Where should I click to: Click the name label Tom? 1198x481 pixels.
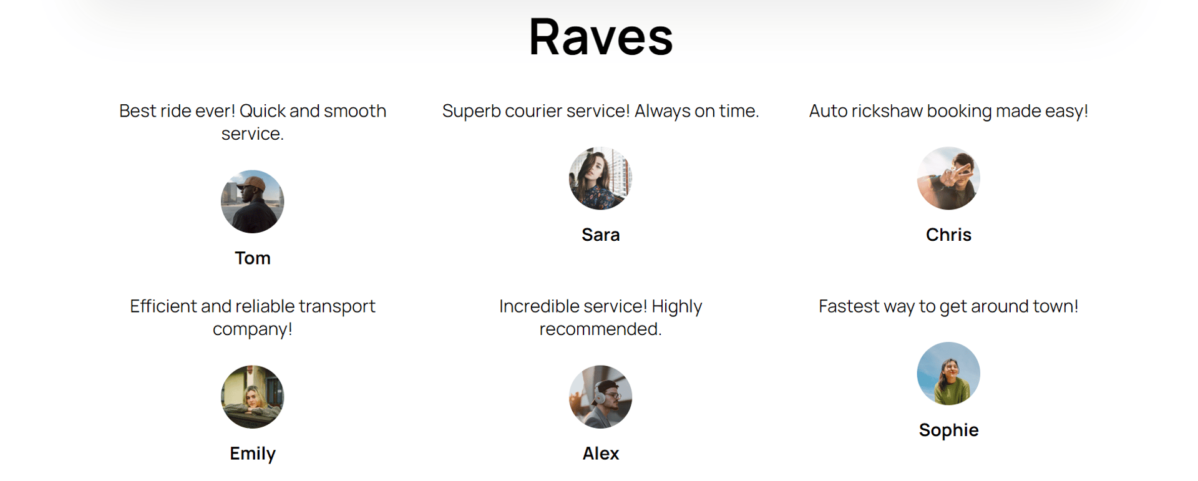coord(252,258)
